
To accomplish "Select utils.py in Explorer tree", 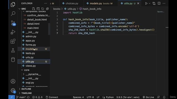I will (x=34, y=62).
